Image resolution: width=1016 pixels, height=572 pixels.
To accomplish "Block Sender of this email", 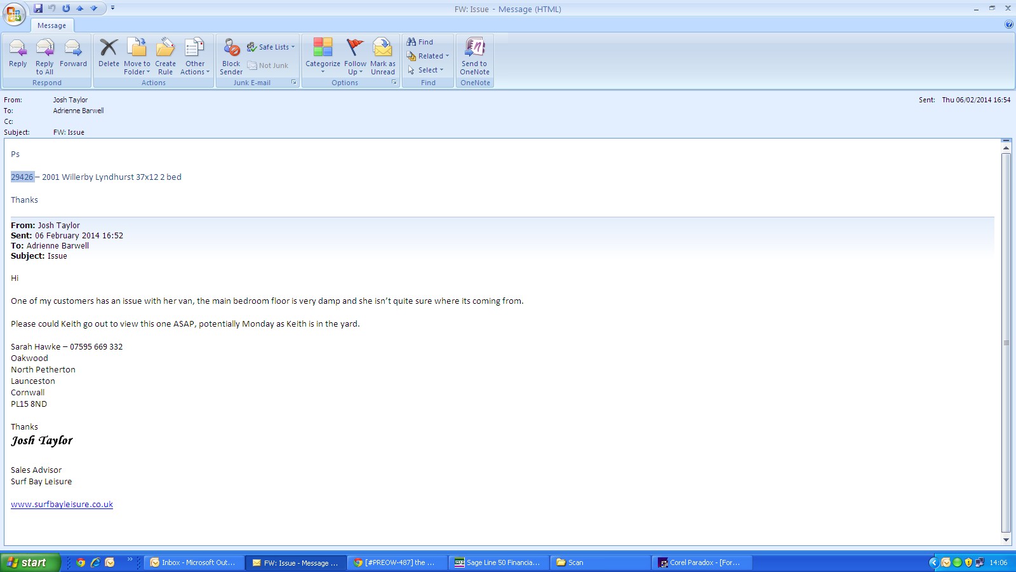I will coord(231,56).
